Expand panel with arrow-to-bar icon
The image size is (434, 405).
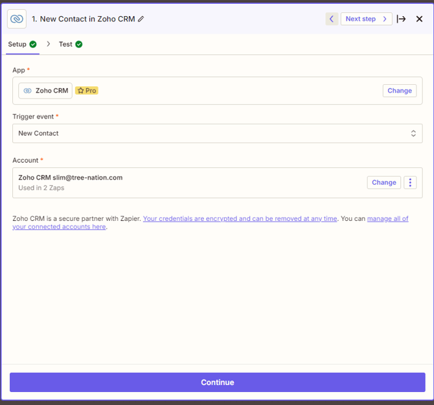[401, 19]
